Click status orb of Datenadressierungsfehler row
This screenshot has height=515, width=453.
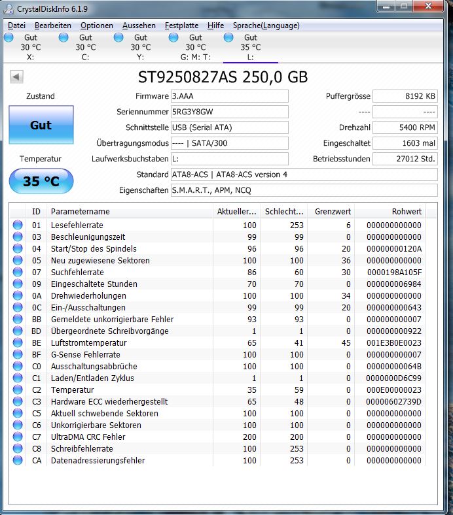point(18,461)
